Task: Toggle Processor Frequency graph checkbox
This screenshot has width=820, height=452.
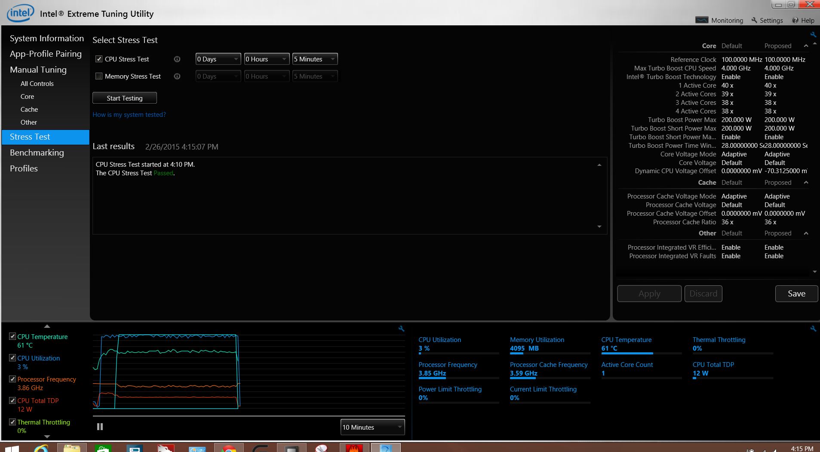Action: (x=12, y=379)
